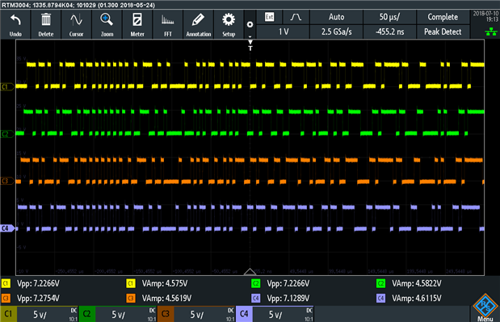The width and height of the screenshot is (500, 322).
Task: Toggle channel C3 in bottom bar
Action: (166, 314)
